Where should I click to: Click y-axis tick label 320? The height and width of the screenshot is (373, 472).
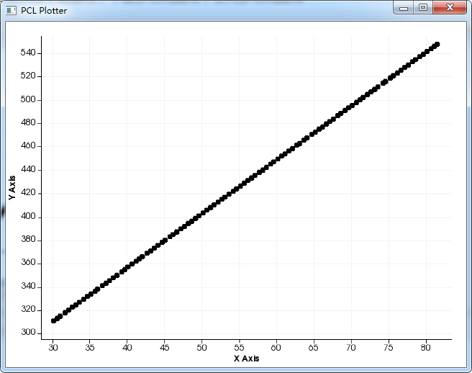coord(28,310)
